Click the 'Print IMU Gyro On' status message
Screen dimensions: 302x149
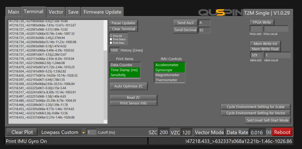pos(26,141)
